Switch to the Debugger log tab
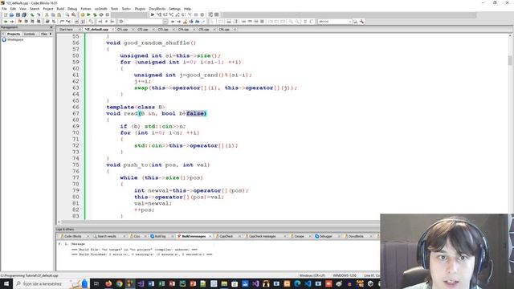This screenshot has width=514, height=289. [325, 236]
